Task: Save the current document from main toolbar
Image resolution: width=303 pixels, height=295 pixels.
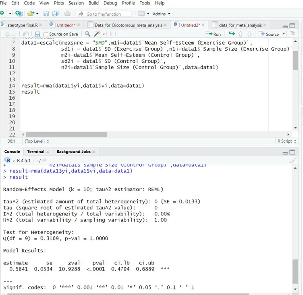Action: click(46, 14)
